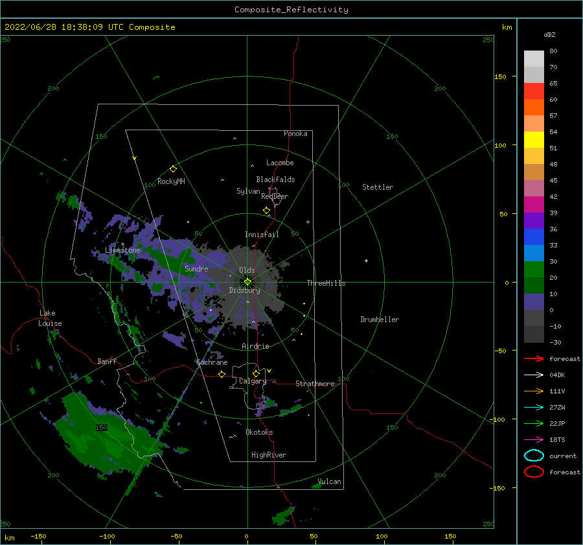Select the orange 57-60 dBZ swatch

[x=534, y=108]
